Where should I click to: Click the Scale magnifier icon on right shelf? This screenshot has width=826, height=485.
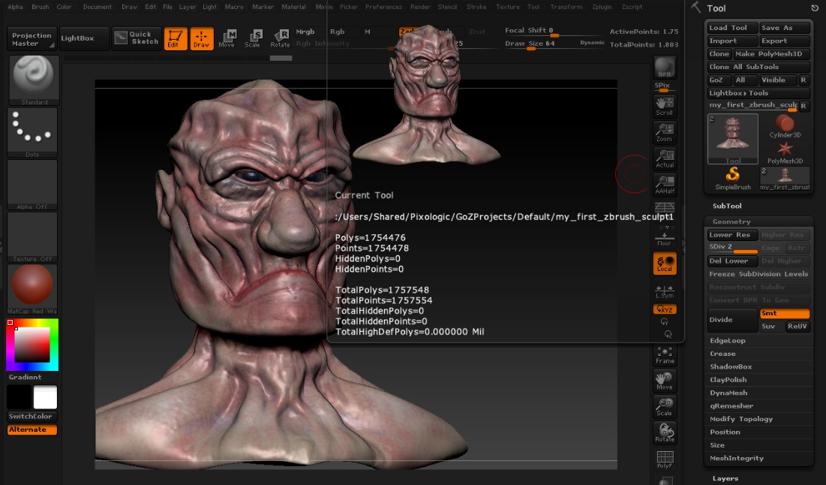pos(665,406)
